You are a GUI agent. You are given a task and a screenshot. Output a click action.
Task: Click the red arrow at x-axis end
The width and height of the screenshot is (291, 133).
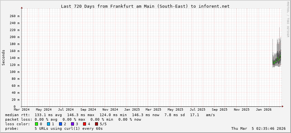click(x=282, y=106)
